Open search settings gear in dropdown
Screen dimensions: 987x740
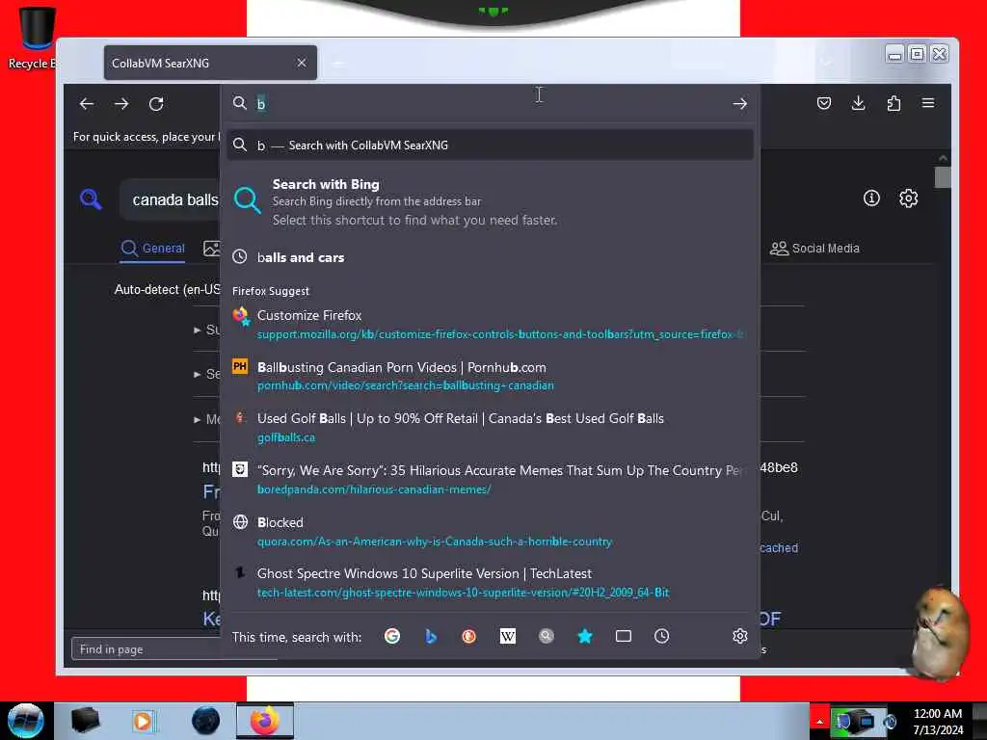[x=739, y=636]
